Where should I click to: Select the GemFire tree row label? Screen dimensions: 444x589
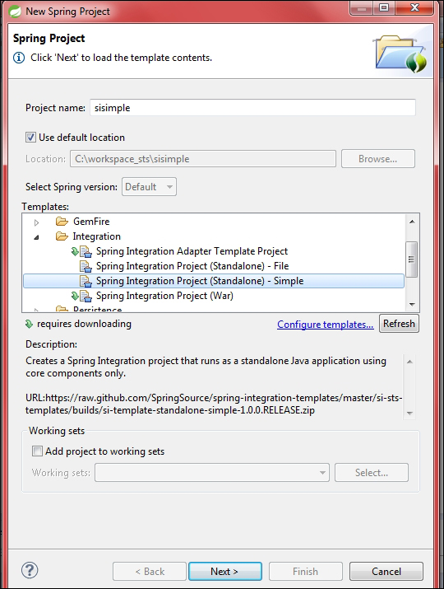[x=91, y=222]
